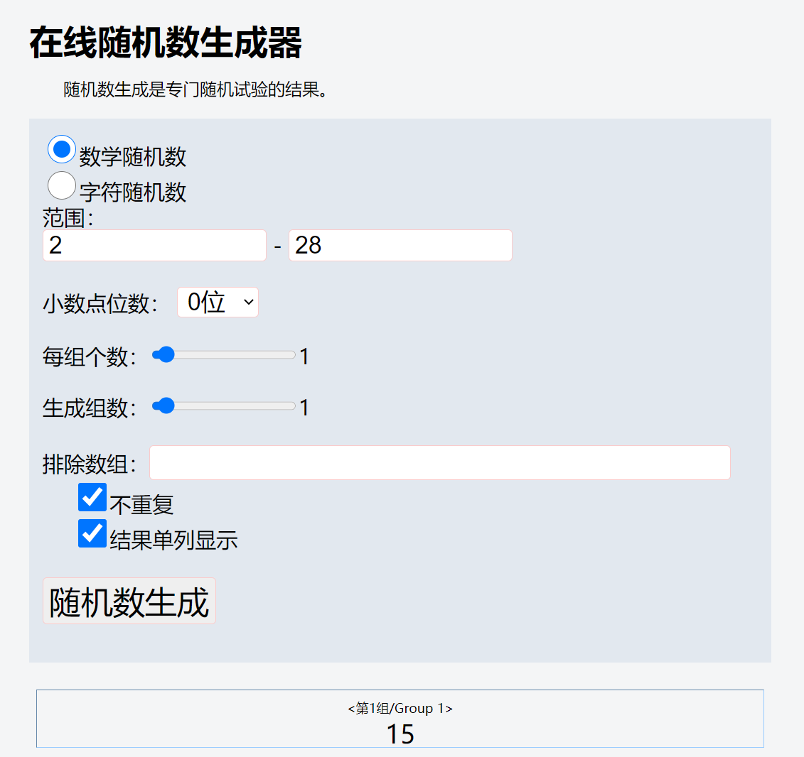The image size is (804, 757).
Task: Select the 数学随机数 radio button
Action: click(62, 150)
